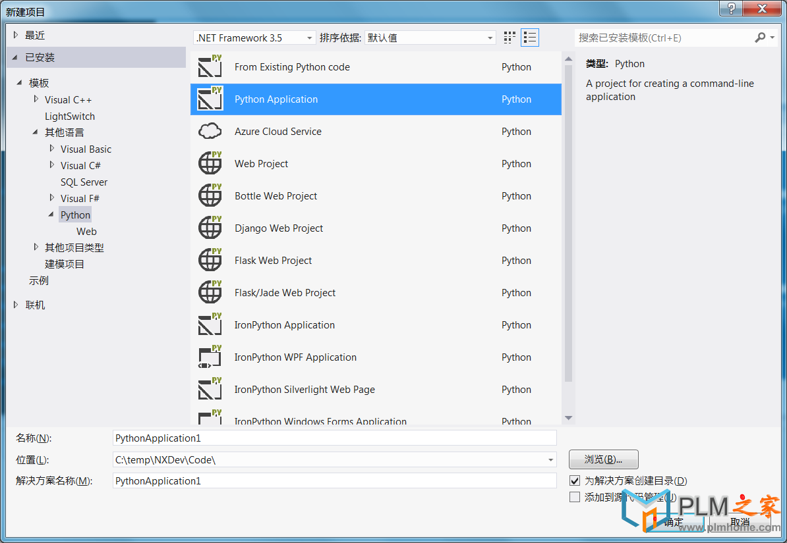Collapse the 模板 tree node
The width and height of the screenshot is (787, 543).
tap(20, 83)
